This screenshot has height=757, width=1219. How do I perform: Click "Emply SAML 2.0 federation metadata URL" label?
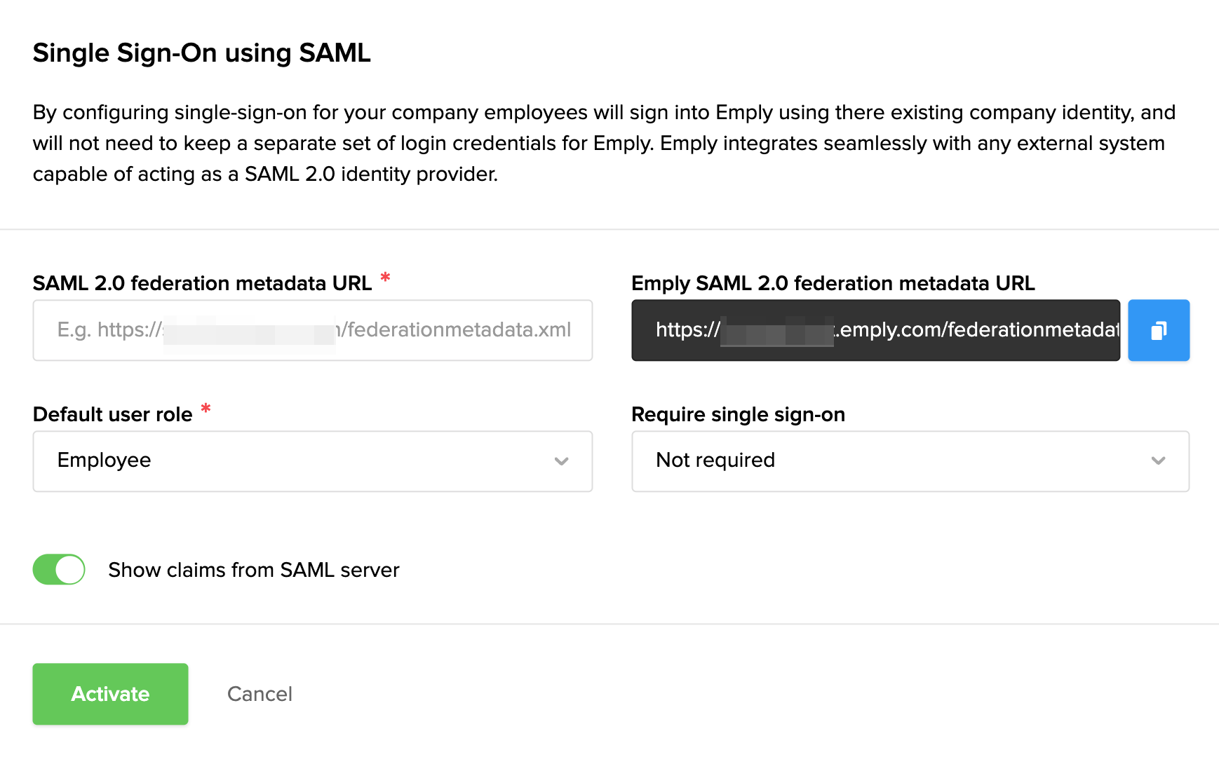pos(833,283)
